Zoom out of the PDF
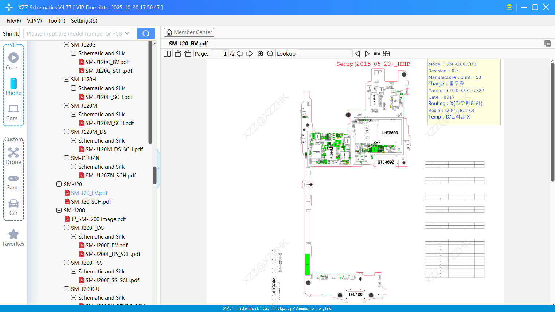The image size is (555, 312). (270, 54)
